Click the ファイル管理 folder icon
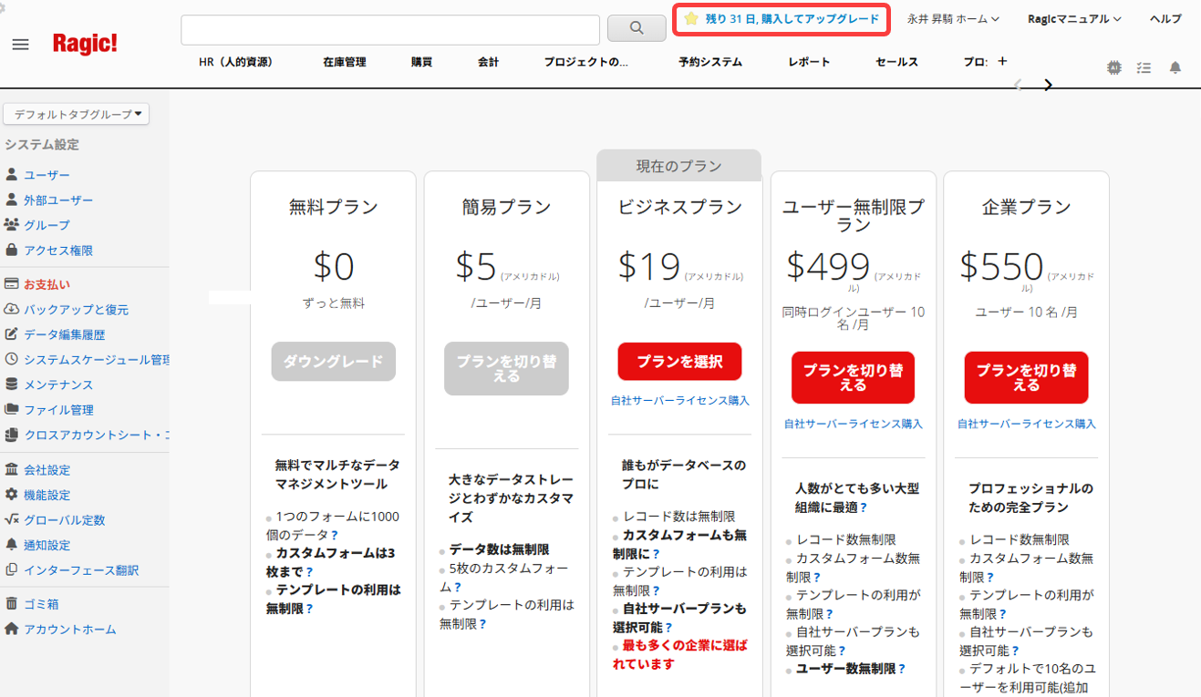The height and width of the screenshot is (697, 1201). coord(12,409)
